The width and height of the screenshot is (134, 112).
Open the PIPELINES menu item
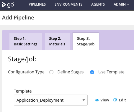37,4
